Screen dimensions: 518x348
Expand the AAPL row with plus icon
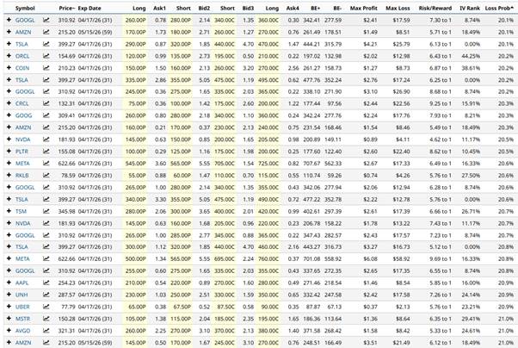pos(9,283)
